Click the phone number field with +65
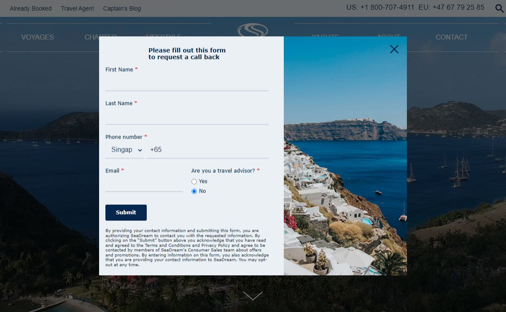This screenshot has width=506, height=312. [207, 150]
